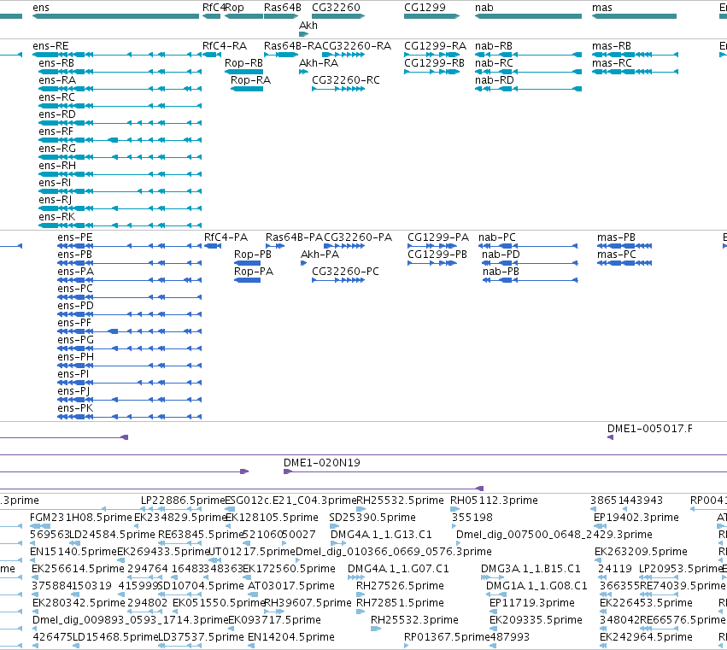Select transcript Ras64B-RA
Screen dimensions: 727x650
[281, 55]
